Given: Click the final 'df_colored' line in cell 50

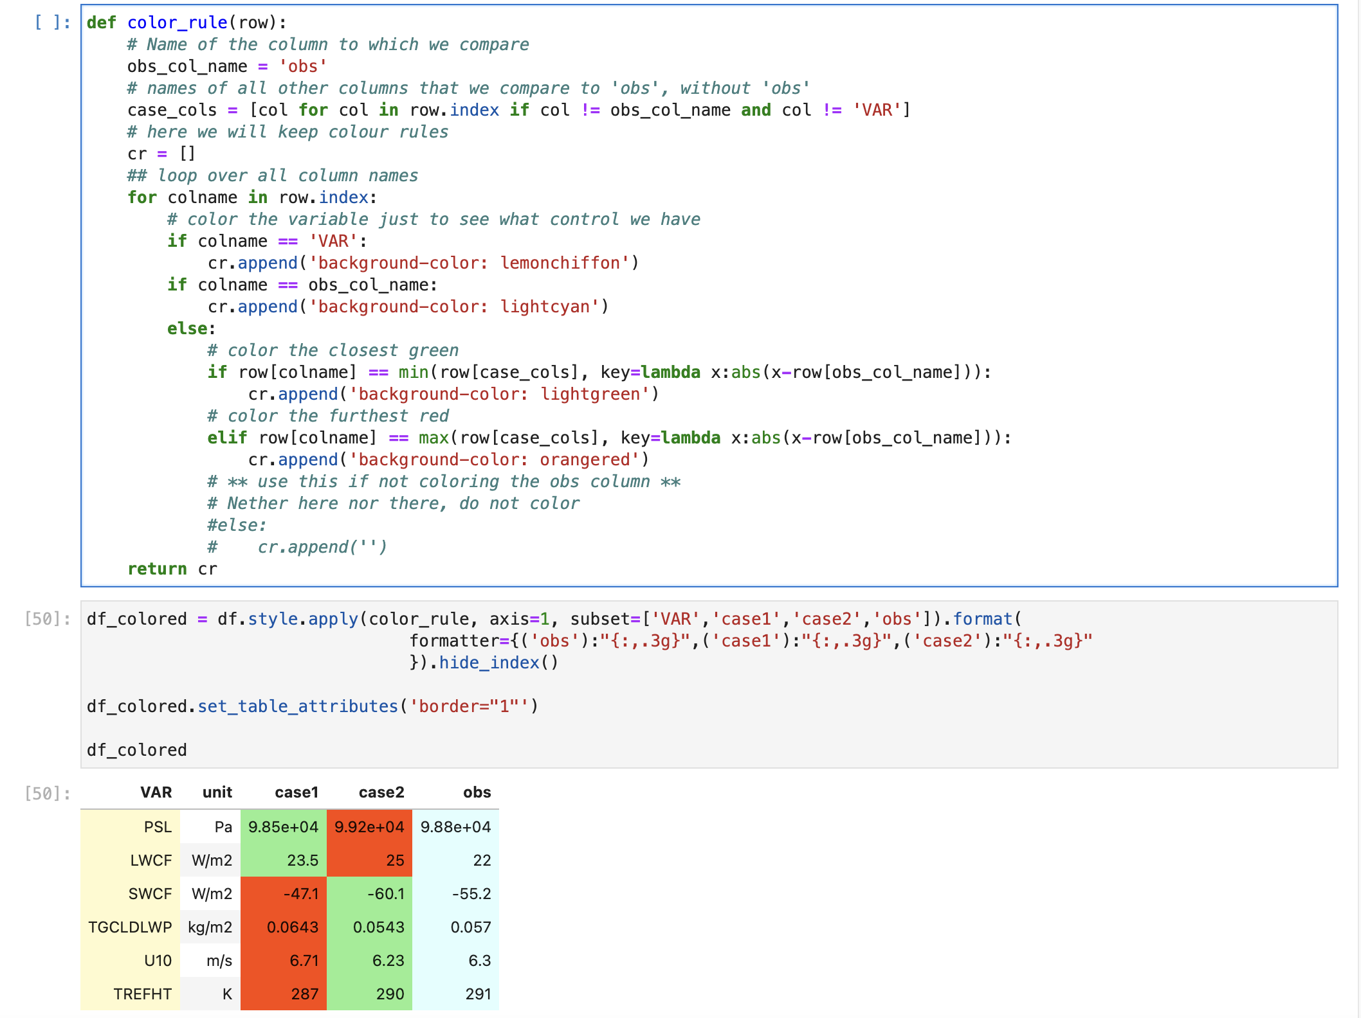Looking at the screenshot, I should point(137,750).
